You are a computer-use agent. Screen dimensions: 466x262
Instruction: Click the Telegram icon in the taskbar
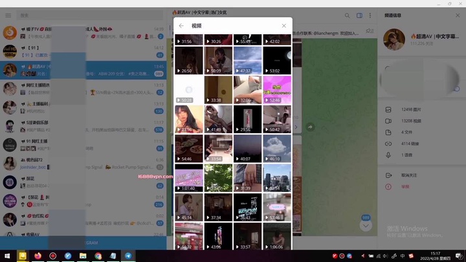tap(128, 256)
